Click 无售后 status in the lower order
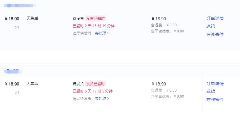 point(32,84)
